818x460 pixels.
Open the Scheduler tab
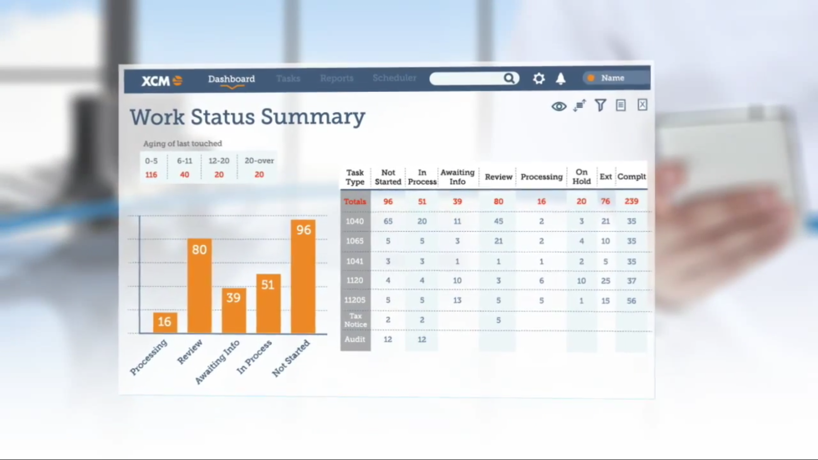394,79
